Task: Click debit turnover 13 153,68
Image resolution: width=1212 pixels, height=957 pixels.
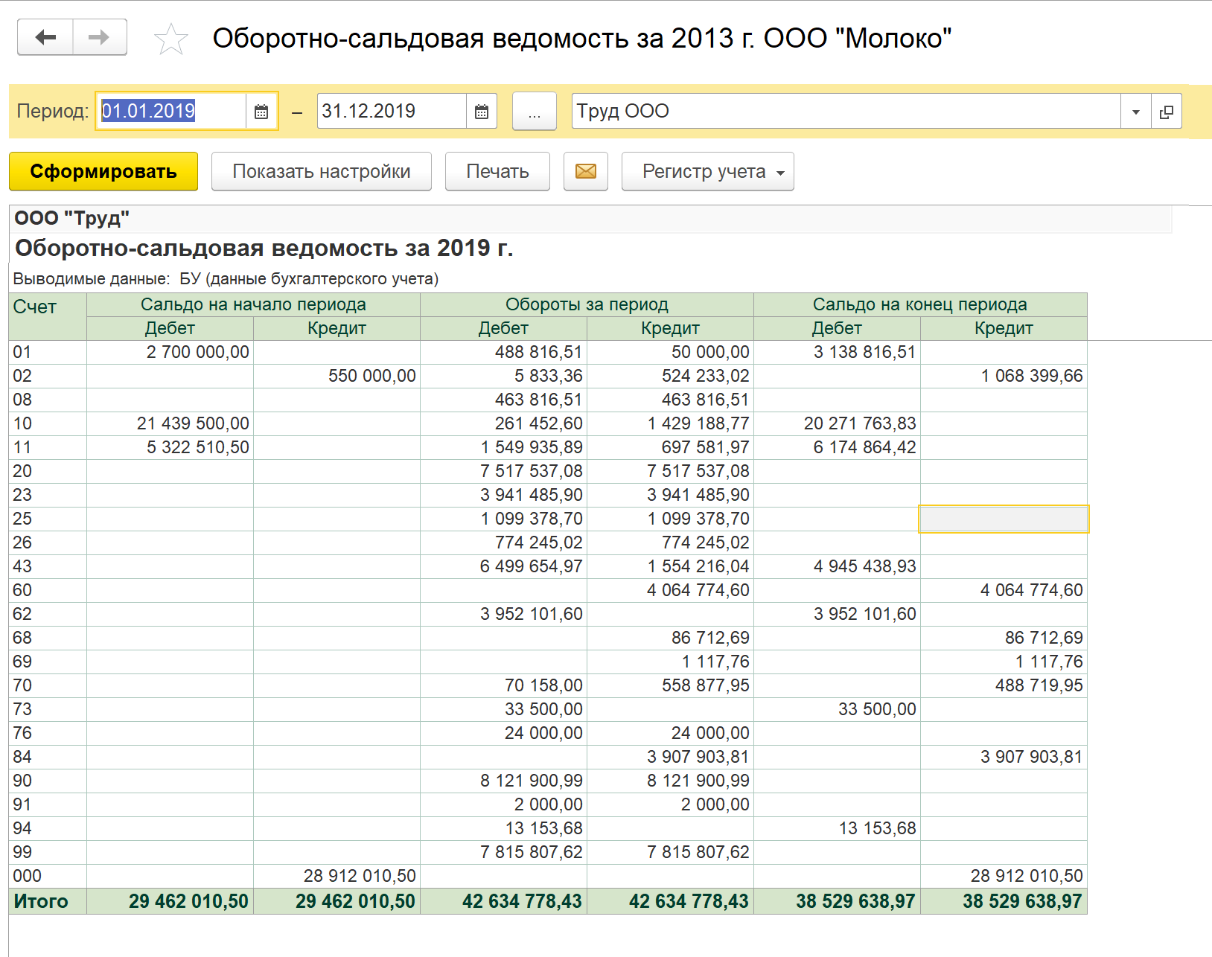Action: (543, 828)
